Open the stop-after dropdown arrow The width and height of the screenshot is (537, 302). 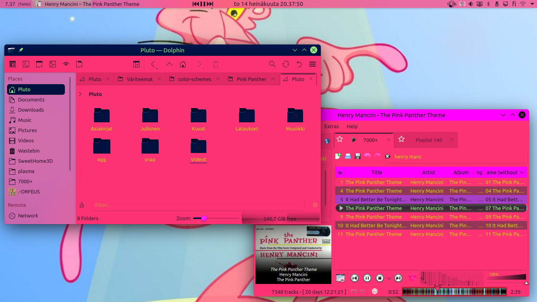pyautogui.click(x=389, y=278)
